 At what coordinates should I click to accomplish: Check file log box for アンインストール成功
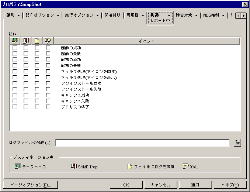coord(37,83)
